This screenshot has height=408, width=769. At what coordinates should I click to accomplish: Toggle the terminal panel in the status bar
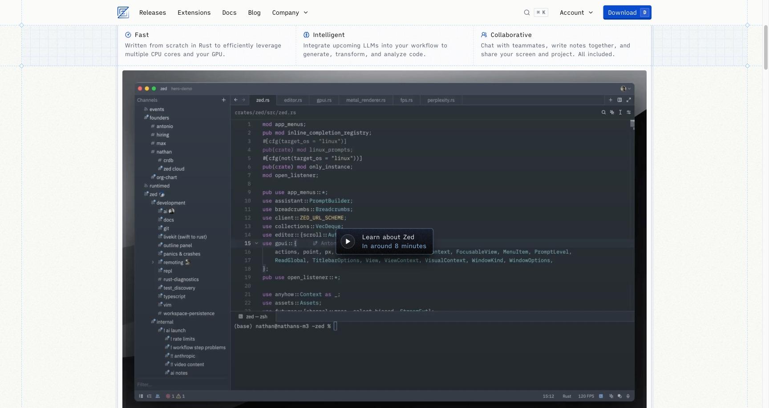coord(601,396)
